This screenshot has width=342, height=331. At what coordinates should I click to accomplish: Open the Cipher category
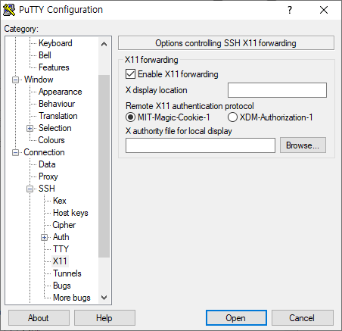pos(64,225)
